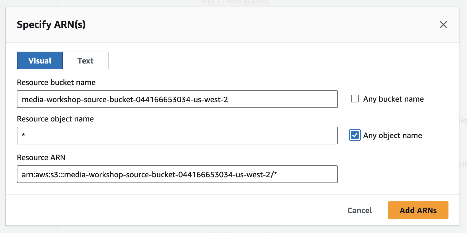Click the "Resource object name" field label
Screen dimensions: 467x233
tap(55, 119)
